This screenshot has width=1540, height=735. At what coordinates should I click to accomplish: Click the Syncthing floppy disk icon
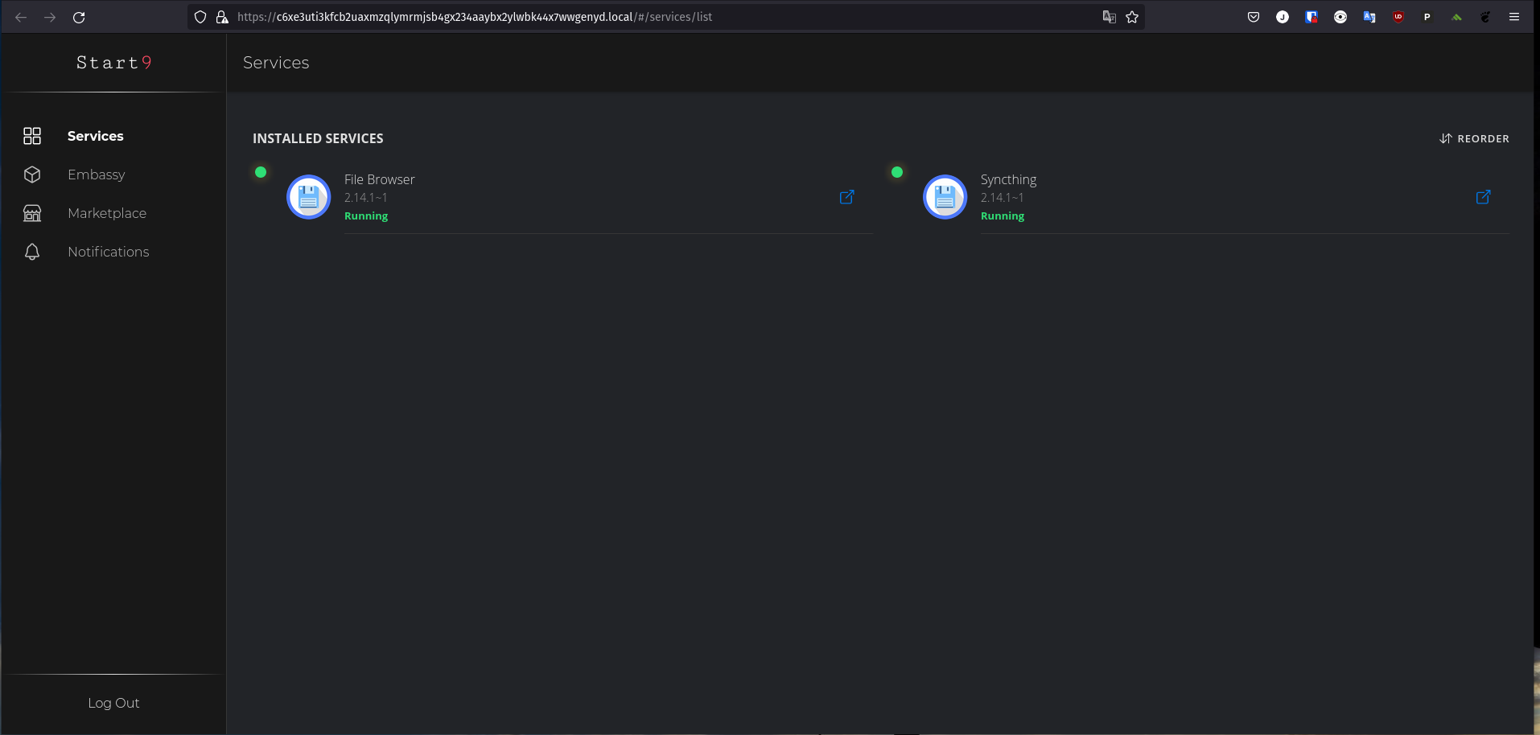945,197
